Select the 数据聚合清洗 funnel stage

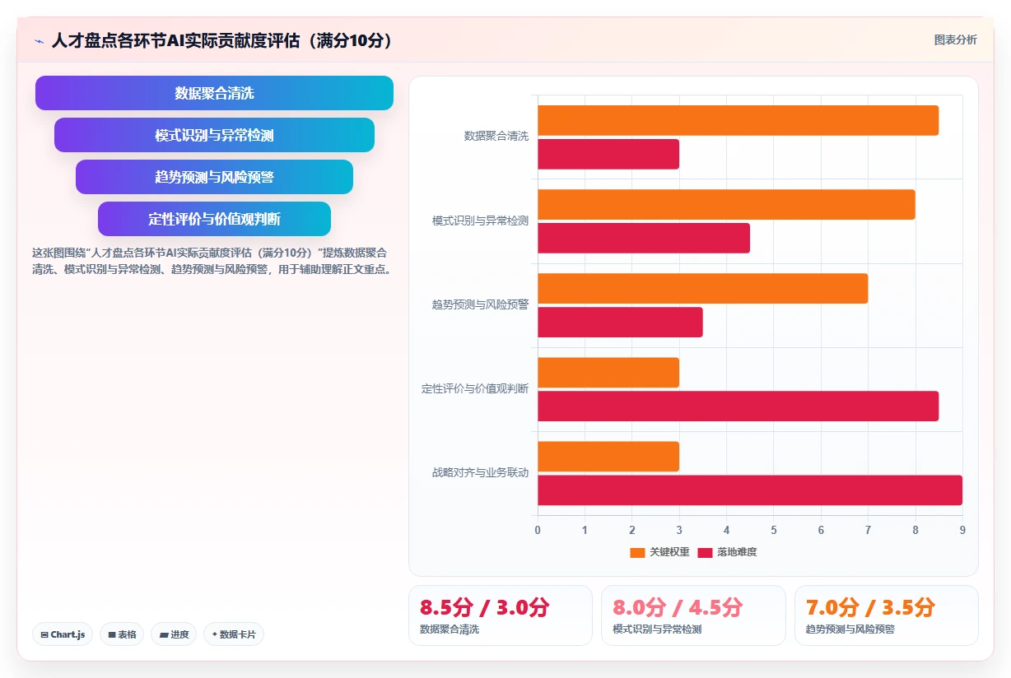coord(214,93)
